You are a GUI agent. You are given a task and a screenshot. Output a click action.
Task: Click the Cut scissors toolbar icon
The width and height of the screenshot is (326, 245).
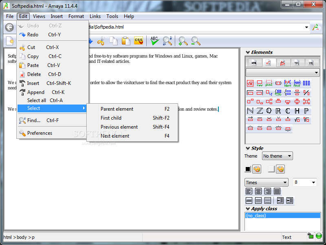pos(101,41)
